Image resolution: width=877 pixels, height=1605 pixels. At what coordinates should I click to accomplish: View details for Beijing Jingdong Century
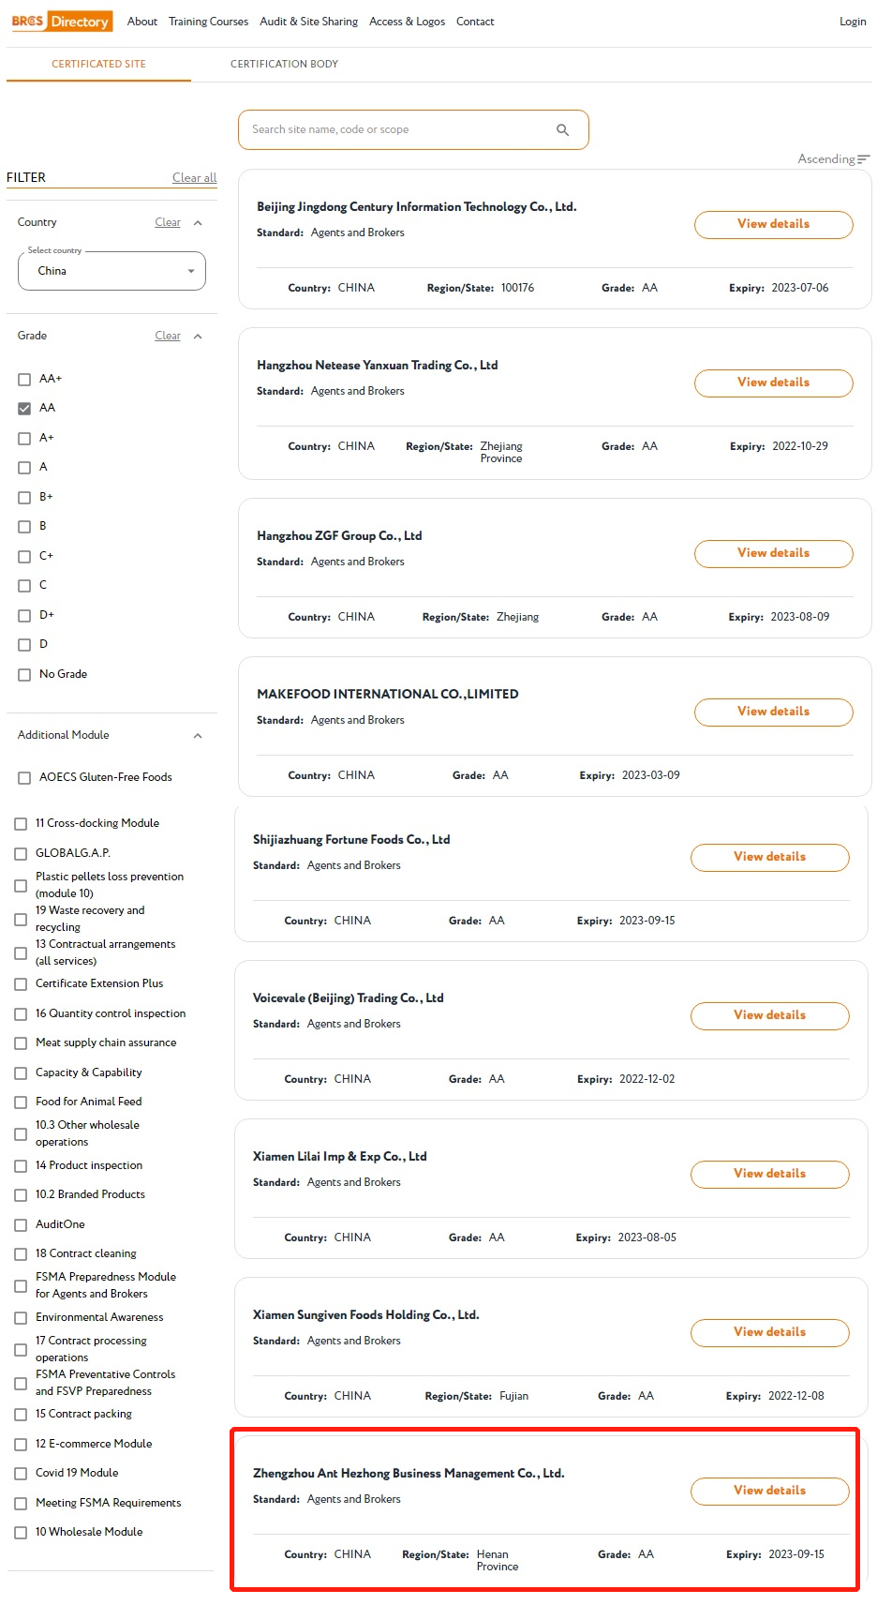[x=773, y=224]
